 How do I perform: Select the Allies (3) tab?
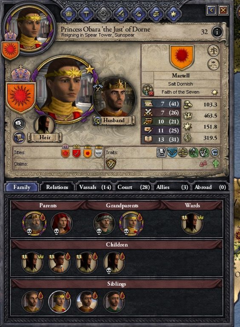point(172,187)
